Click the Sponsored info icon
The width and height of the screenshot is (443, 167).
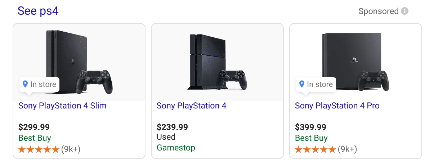click(x=405, y=11)
